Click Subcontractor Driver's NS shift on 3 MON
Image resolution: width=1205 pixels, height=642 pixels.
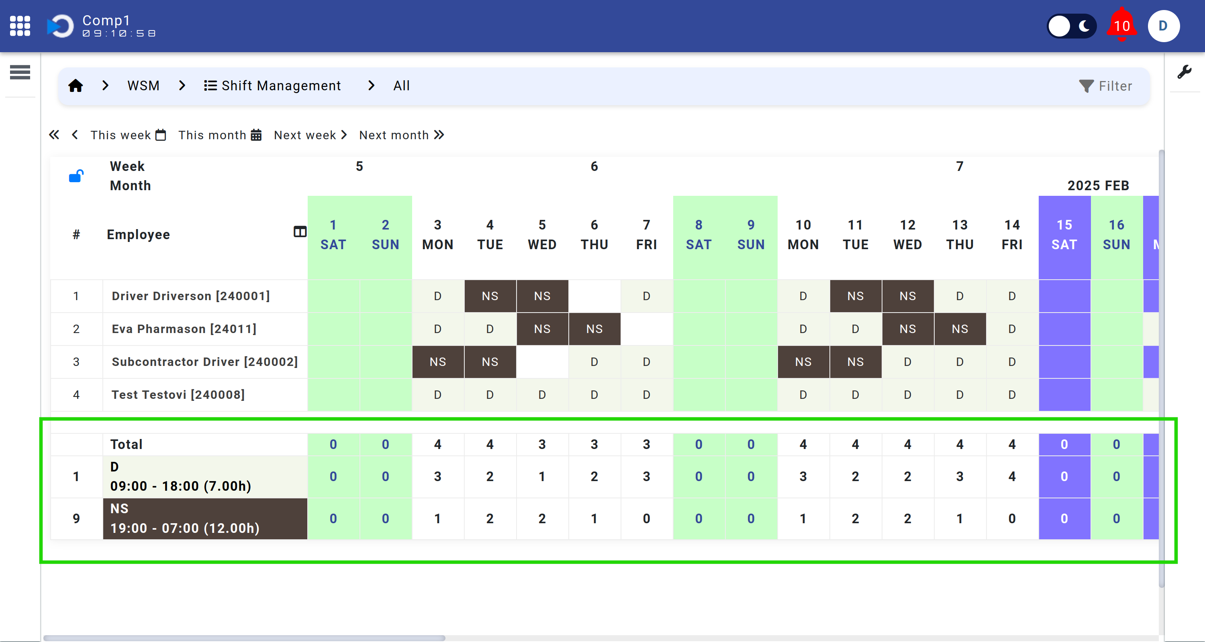click(438, 362)
